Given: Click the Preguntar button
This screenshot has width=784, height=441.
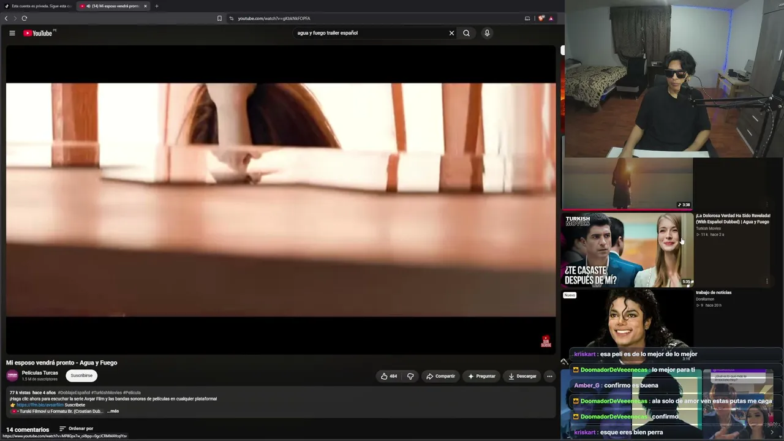Looking at the screenshot, I should point(481,376).
